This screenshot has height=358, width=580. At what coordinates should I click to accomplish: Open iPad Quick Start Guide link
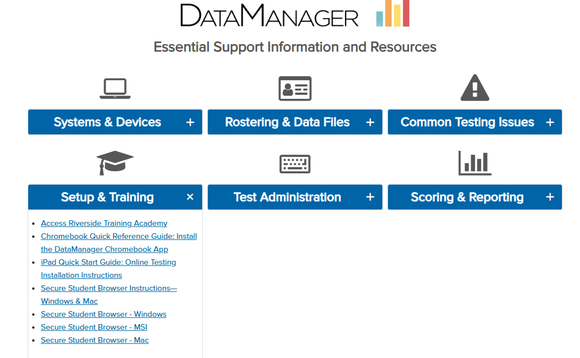click(108, 269)
